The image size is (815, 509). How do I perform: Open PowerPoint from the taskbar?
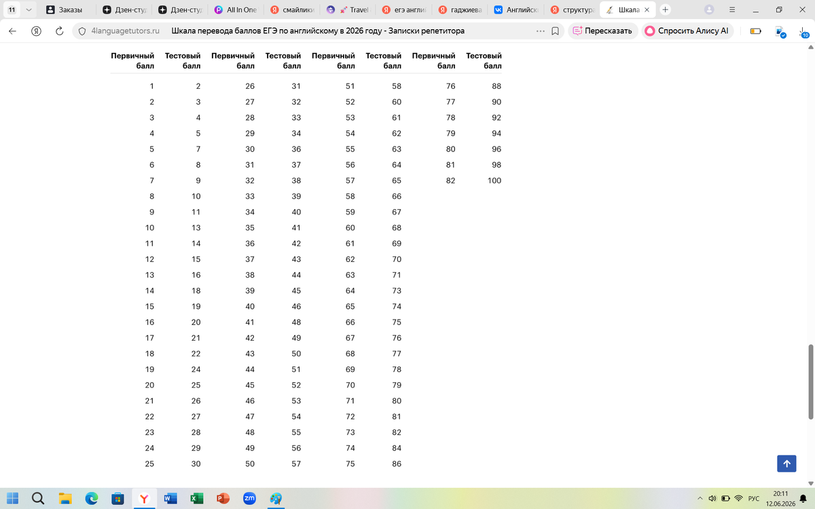(x=223, y=498)
